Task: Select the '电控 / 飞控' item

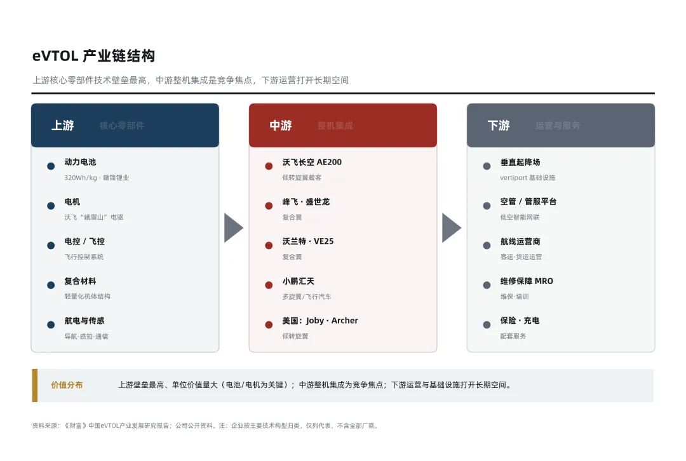Action: [84, 241]
